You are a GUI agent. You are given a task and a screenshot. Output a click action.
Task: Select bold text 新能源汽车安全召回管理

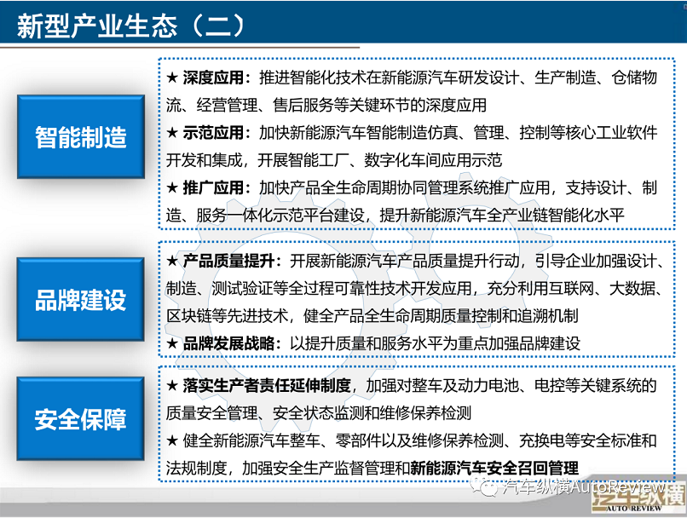[494, 468]
